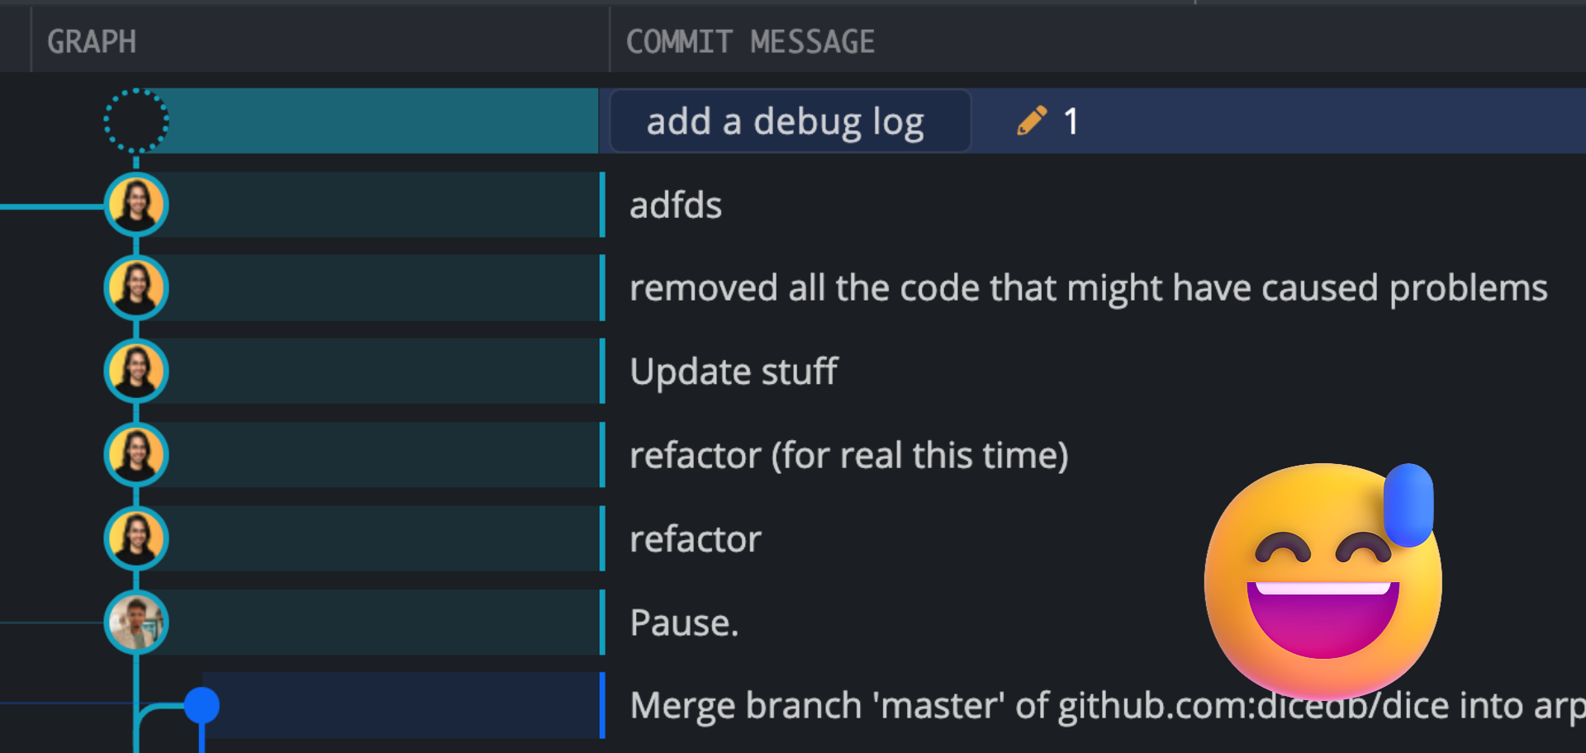The width and height of the screenshot is (1586, 753).
Task: Click the refactor commit message
Action: [695, 538]
